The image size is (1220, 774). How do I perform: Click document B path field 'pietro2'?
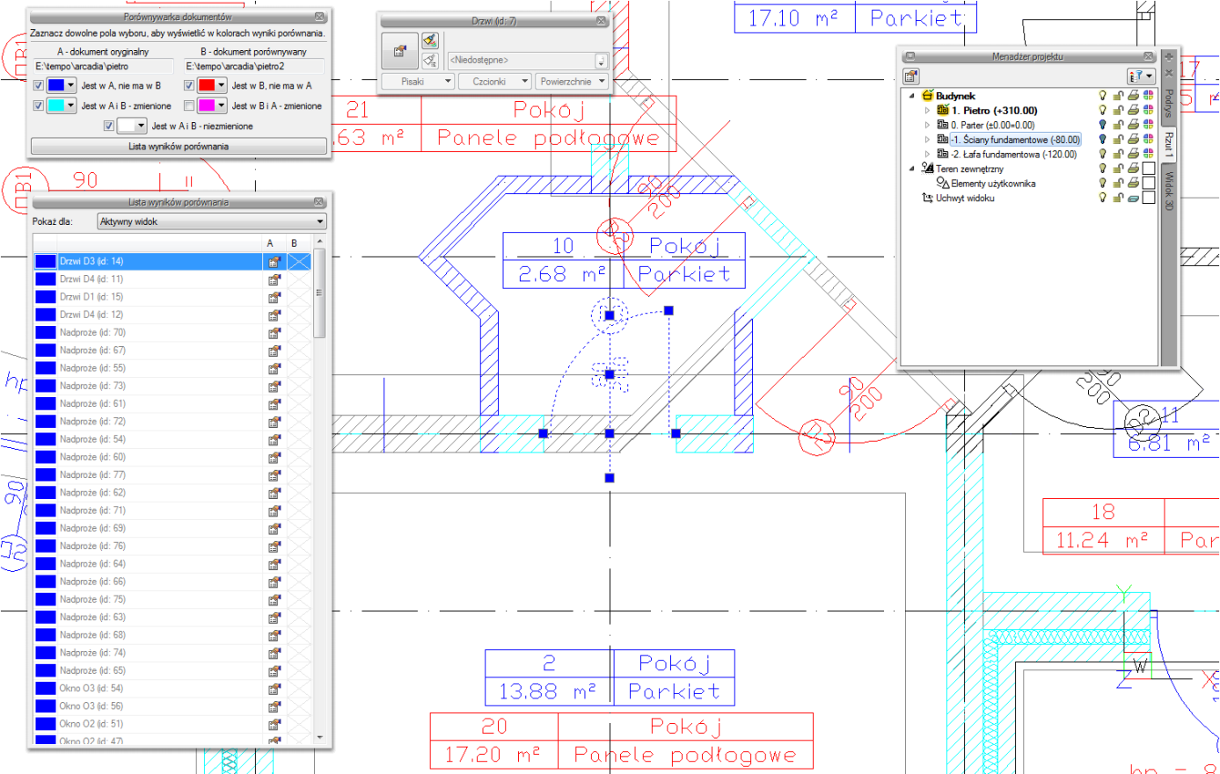tap(254, 67)
